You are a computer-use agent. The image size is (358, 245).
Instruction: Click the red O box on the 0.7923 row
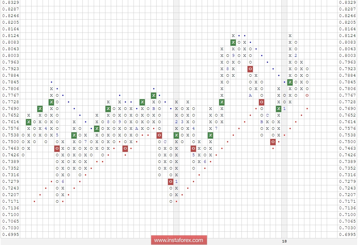click(250, 69)
